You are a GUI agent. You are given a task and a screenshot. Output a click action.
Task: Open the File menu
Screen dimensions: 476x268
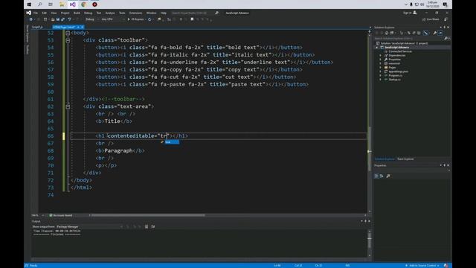[36, 13]
